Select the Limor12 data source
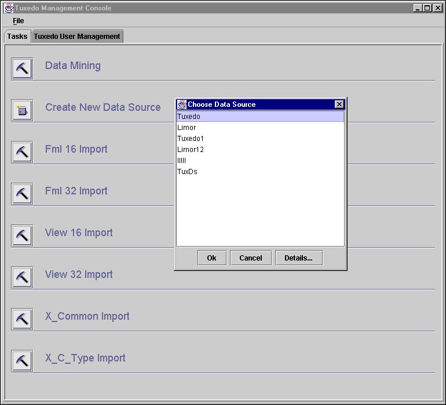This screenshot has width=446, height=405. click(x=260, y=150)
